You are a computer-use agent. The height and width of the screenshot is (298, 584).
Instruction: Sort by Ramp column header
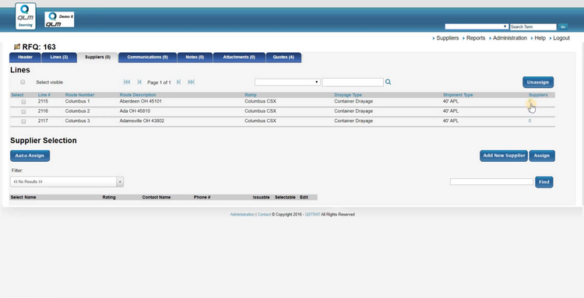[251, 95]
